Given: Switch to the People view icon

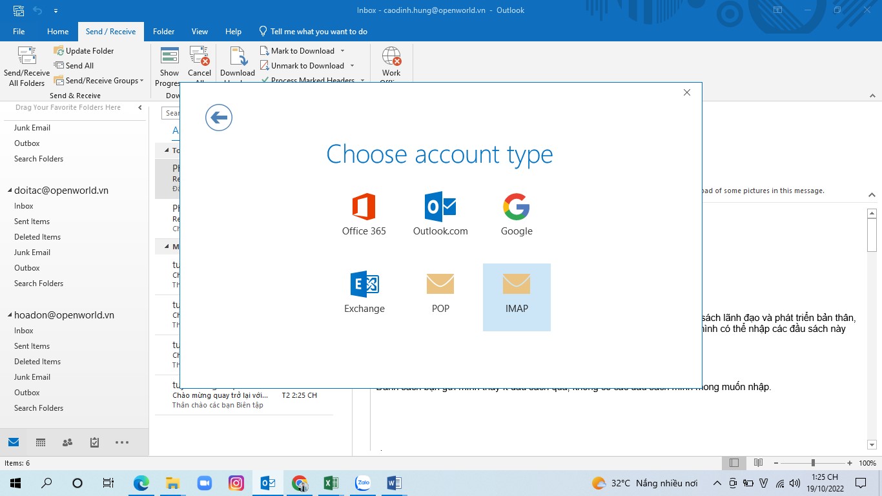Looking at the screenshot, I should point(67,442).
